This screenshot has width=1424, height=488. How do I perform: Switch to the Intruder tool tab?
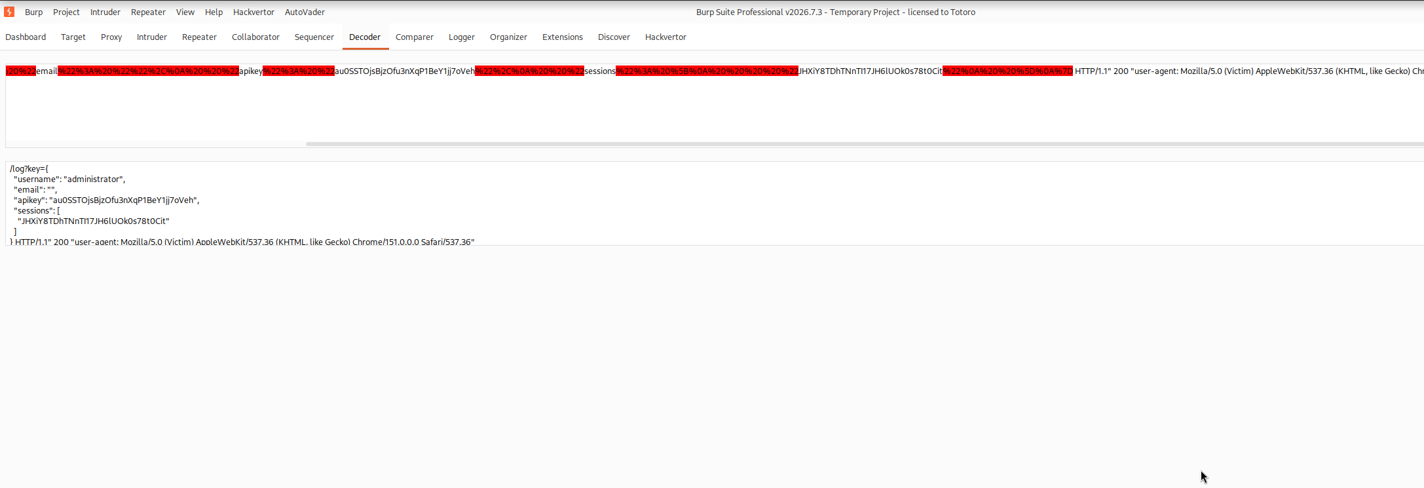click(152, 37)
